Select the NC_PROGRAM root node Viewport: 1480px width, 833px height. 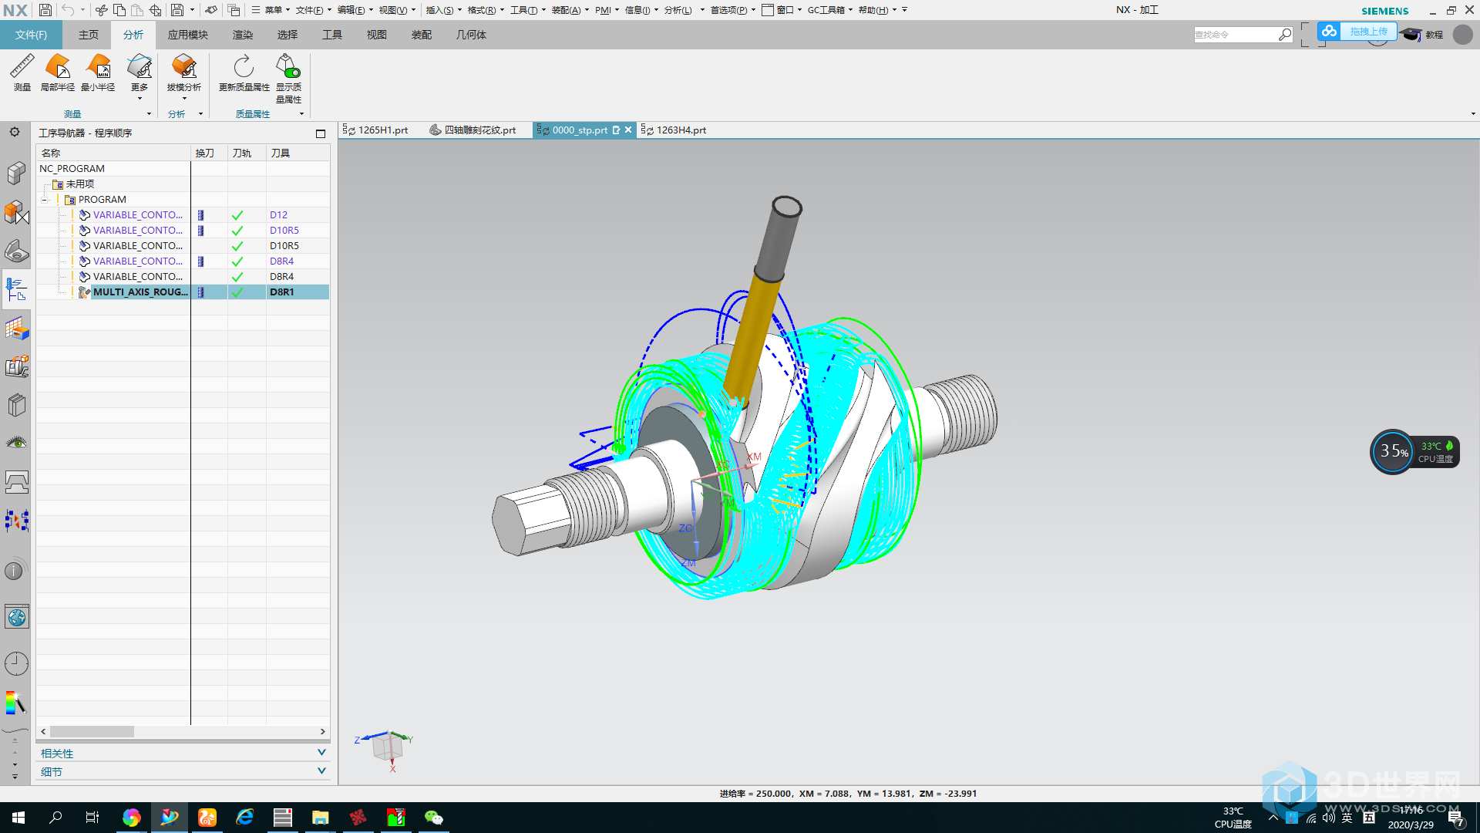tap(72, 169)
